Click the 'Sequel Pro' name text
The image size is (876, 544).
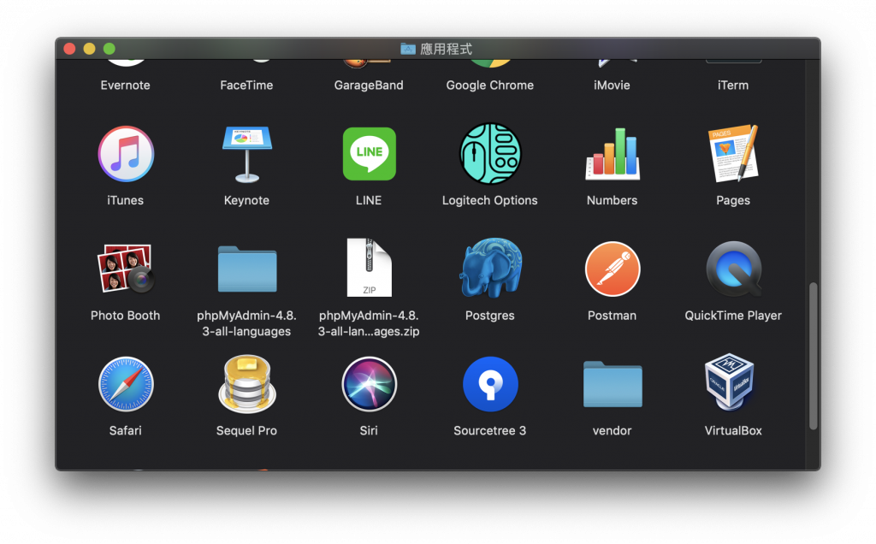point(246,430)
